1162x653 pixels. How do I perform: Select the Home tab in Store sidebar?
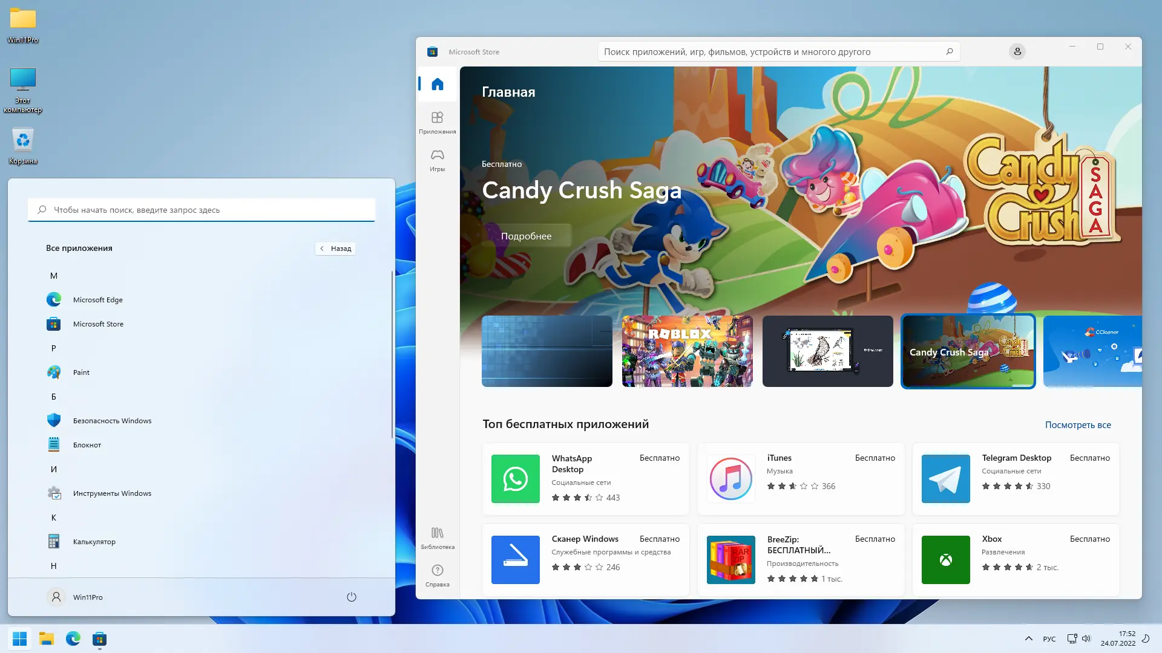pos(437,84)
